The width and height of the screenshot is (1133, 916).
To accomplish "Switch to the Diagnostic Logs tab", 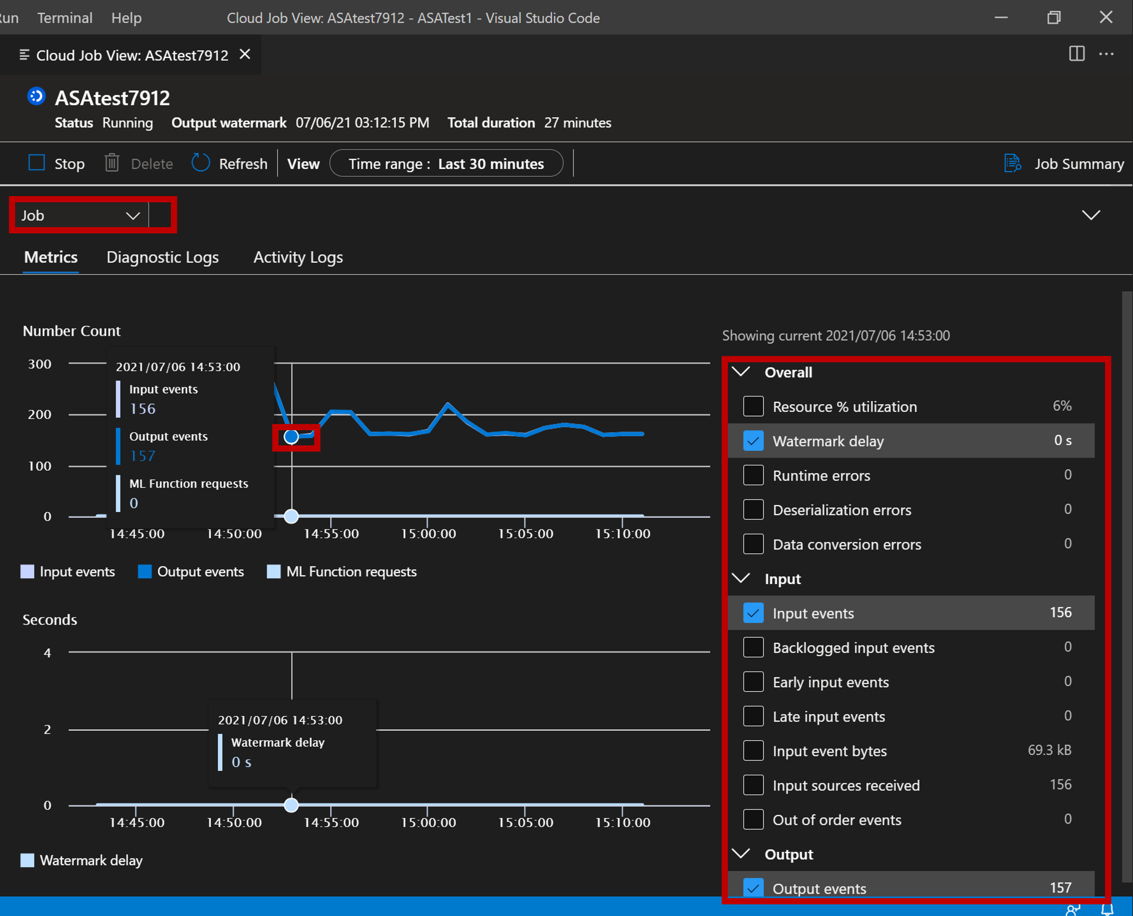I will (163, 257).
